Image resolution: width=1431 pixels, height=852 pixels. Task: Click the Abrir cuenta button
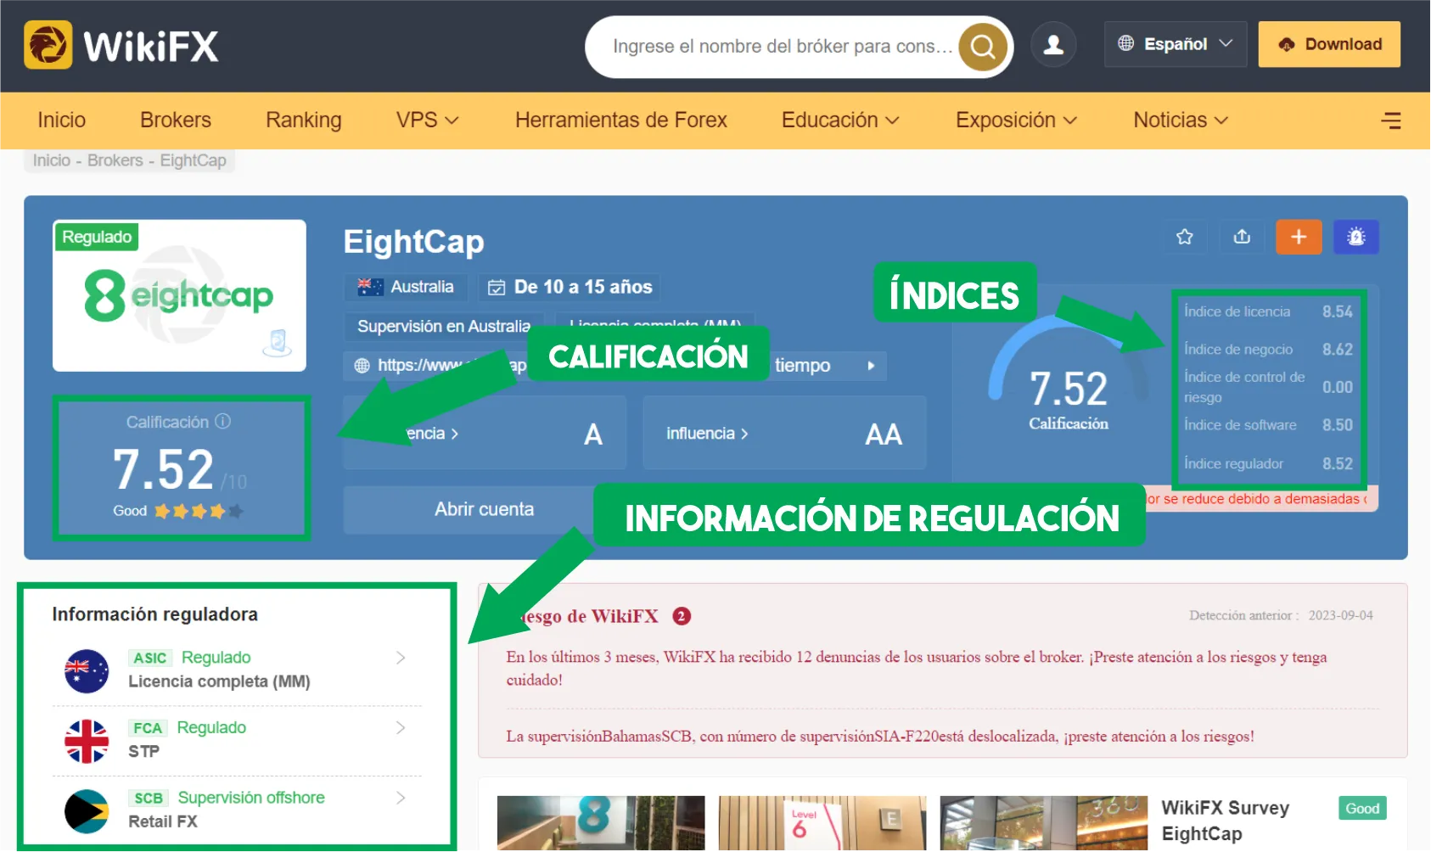click(485, 509)
